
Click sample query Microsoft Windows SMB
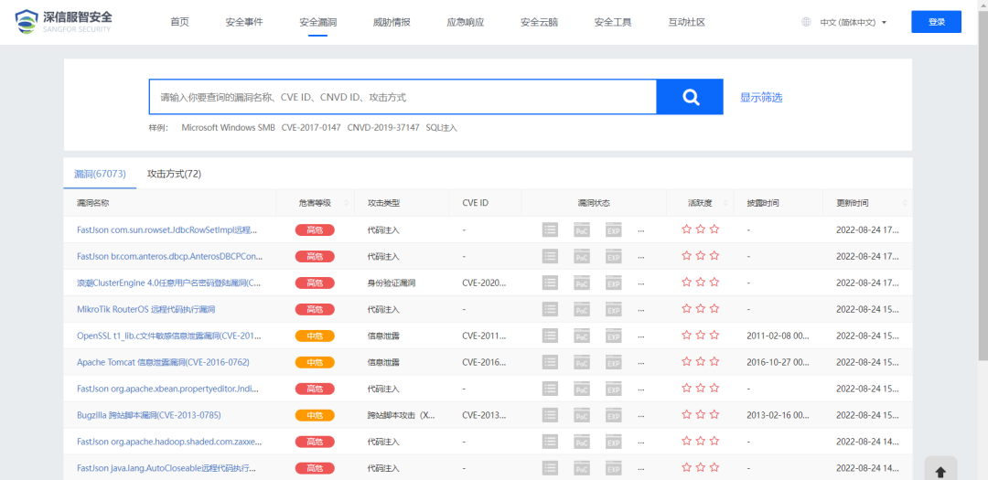click(x=228, y=127)
